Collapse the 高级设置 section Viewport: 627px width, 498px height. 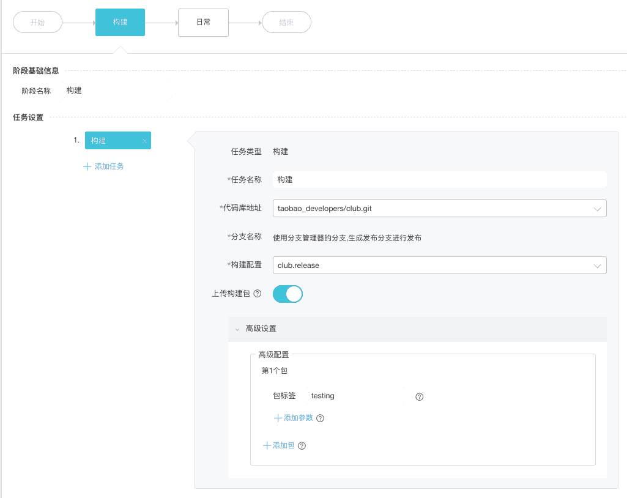tap(417, 329)
